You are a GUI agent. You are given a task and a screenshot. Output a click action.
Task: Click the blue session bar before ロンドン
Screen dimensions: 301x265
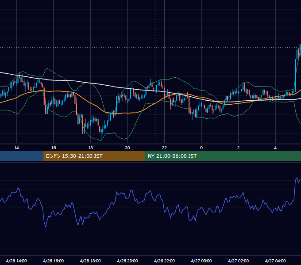(x=22, y=156)
